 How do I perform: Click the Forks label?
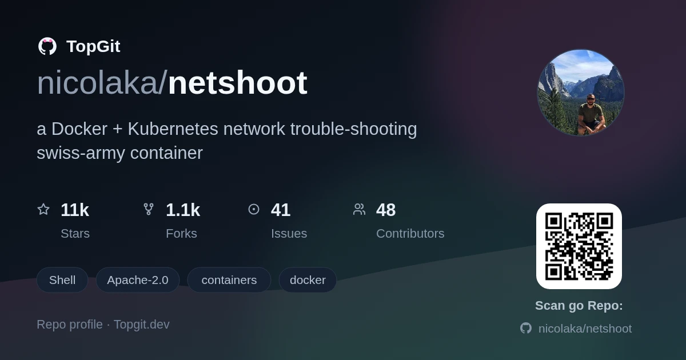pyautogui.click(x=181, y=234)
